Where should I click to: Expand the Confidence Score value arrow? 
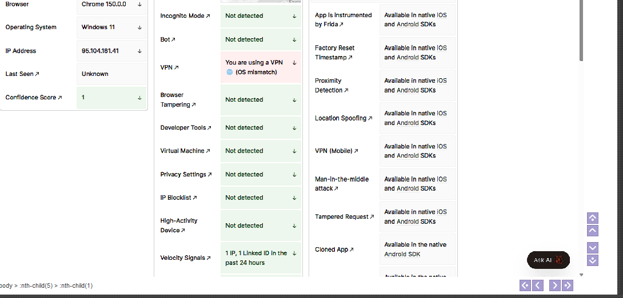pos(139,98)
